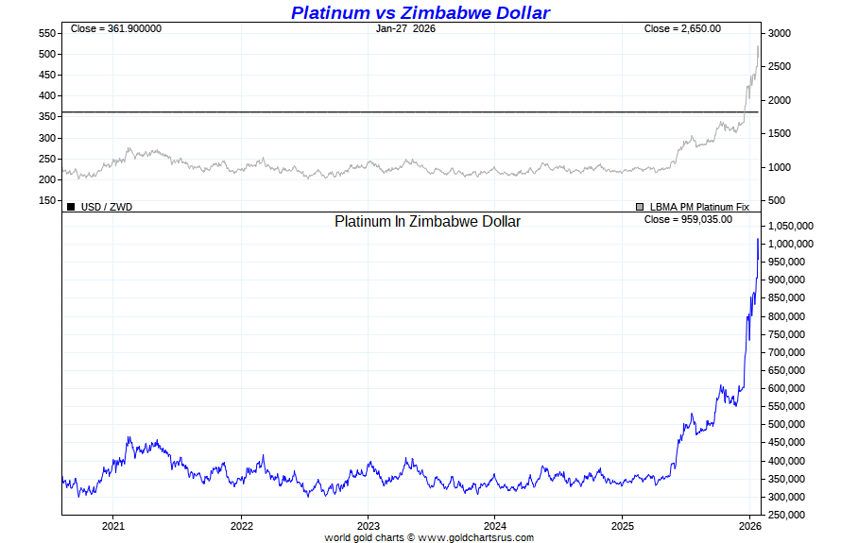Click the goldchartsrus.com credit text
This screenshot has width=841, height=543.
(x=429, y=537)
